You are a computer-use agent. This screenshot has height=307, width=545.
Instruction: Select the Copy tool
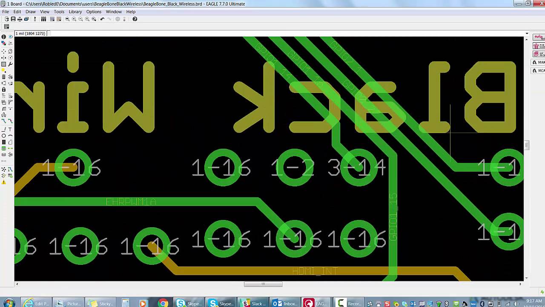pyautogui.click(x=10, y=51)
